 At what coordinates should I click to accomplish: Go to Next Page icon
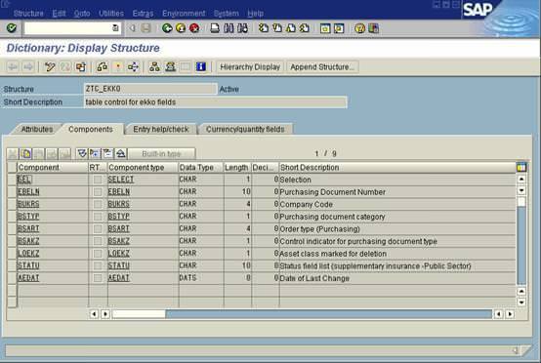(291, 28)
